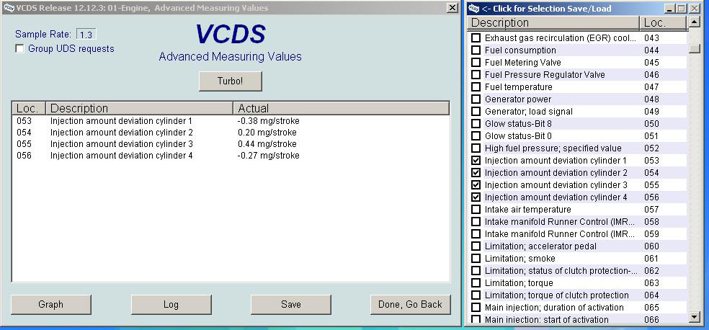Maximize the selection list window
Viewport: 709px width, 330px height.
click(x=682, y=8)
